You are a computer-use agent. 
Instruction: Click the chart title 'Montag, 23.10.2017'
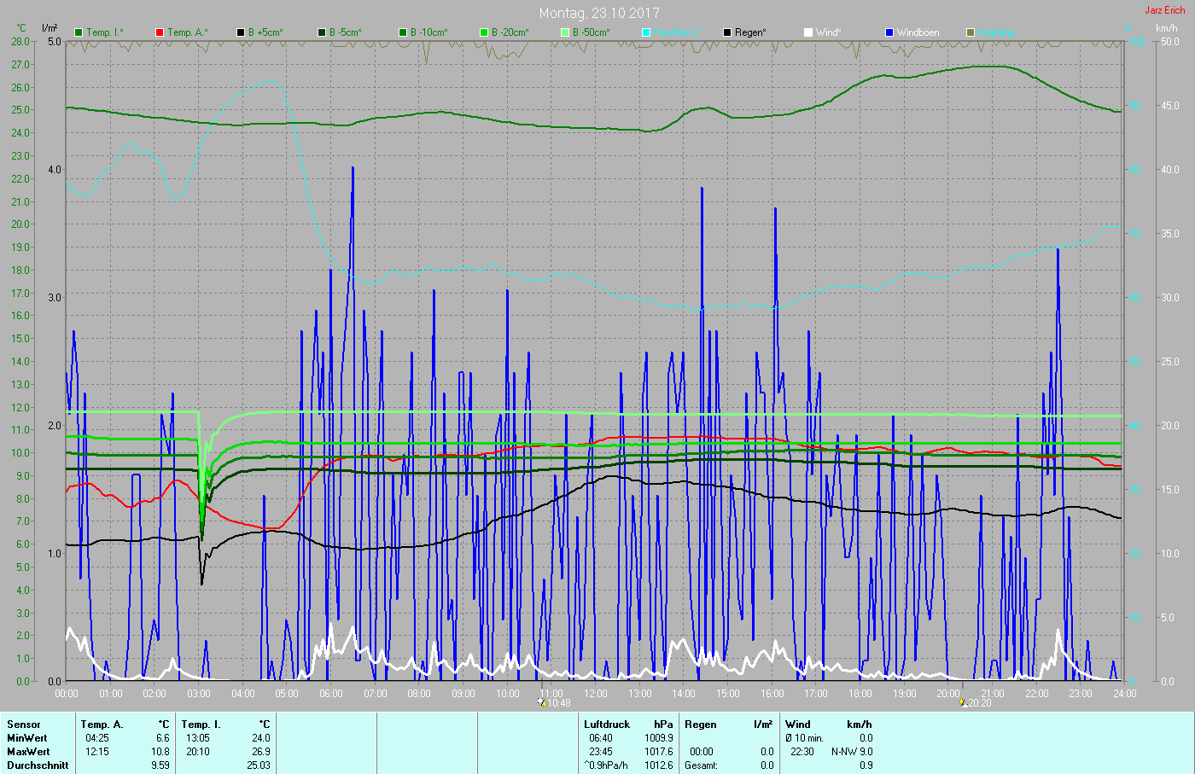click(x=598, y=13)
